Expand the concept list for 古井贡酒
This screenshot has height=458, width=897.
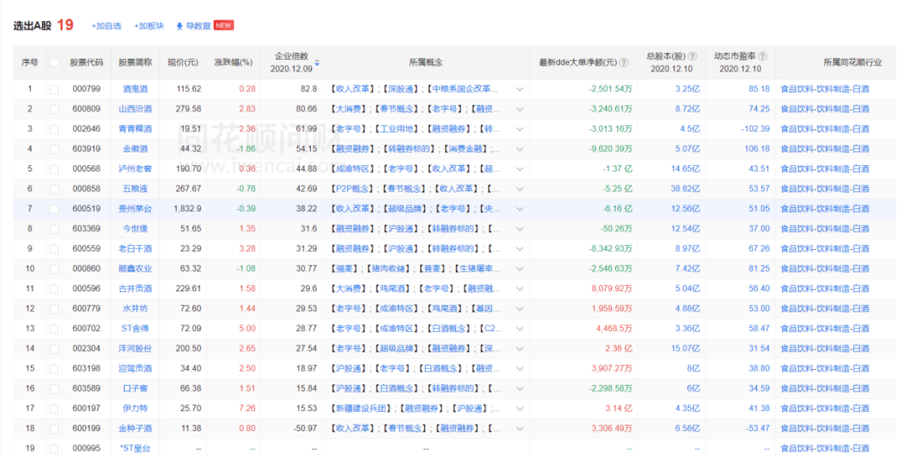click(x=520, y=289)
